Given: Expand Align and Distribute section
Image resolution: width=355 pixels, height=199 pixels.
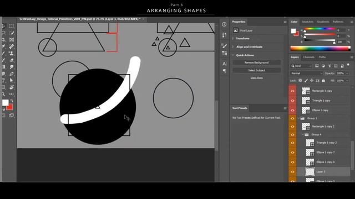Looking at the screenshot, I should click(233, 47).
